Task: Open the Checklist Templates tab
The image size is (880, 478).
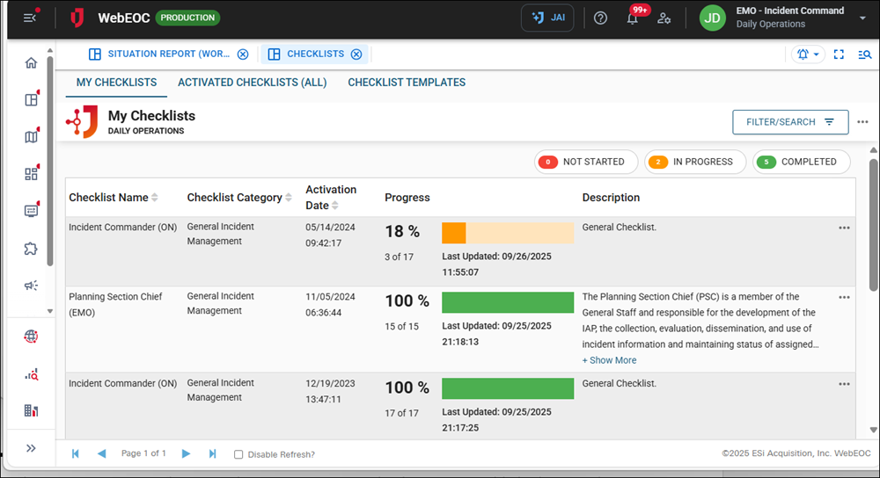Action: [x=407, y=83]
